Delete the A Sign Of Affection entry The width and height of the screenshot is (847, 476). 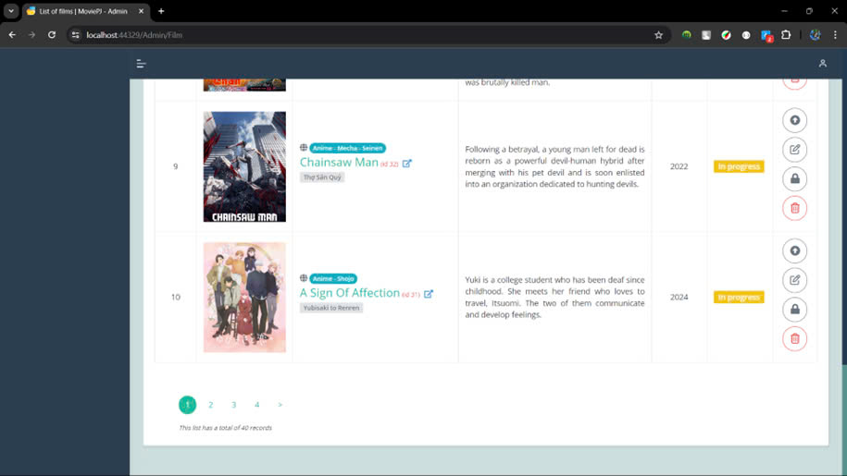[794, 338]
